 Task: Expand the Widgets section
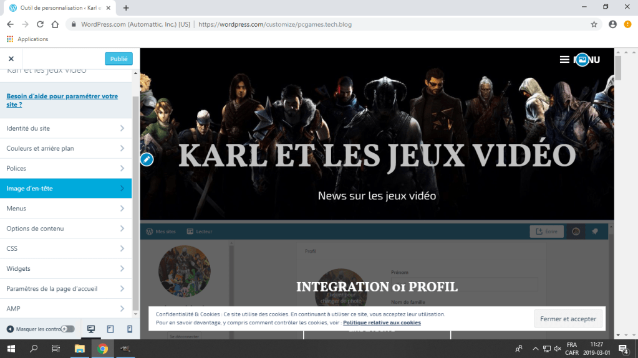tap(65, 268)
